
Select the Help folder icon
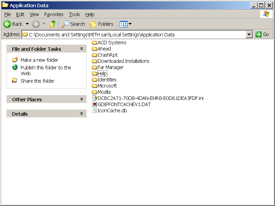click(94, 73)
